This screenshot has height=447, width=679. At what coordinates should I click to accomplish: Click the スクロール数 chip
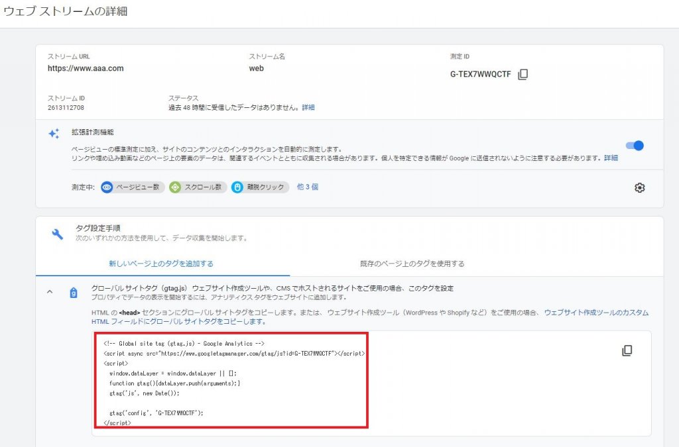(198, 187)
